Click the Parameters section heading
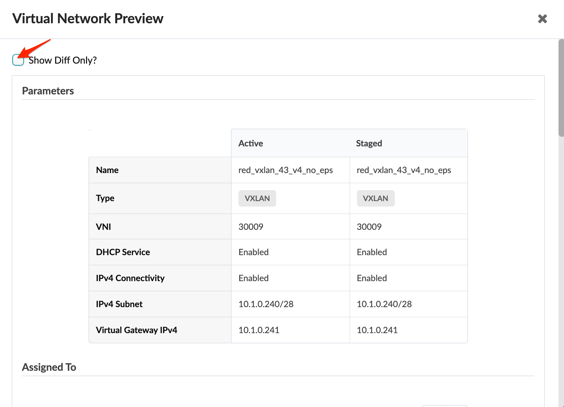The height and width of the screenshot is (407, 564). 48,91
